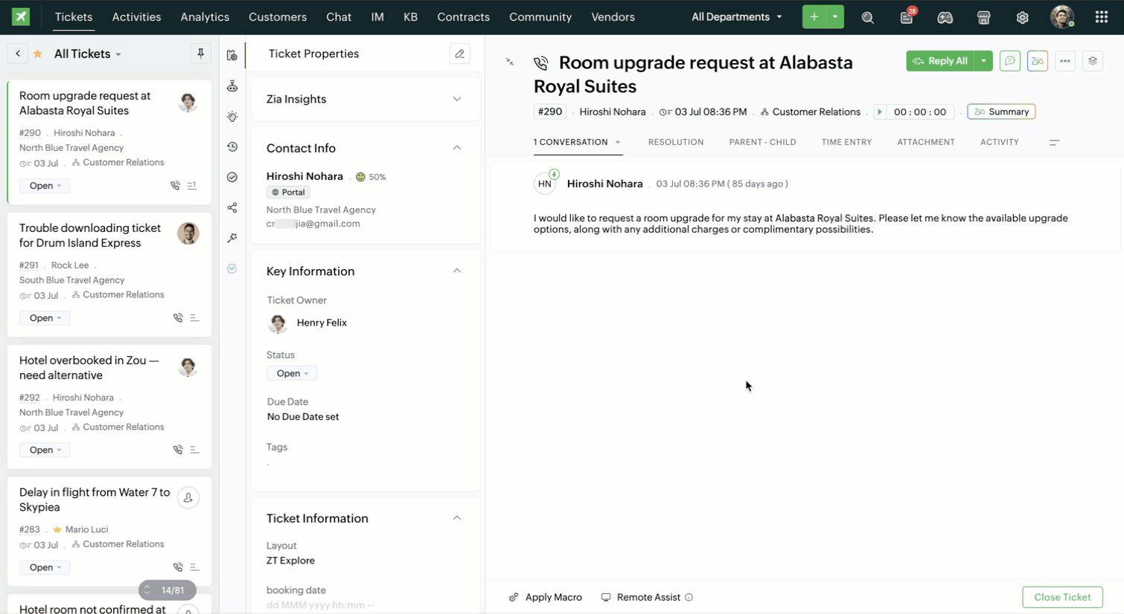Click the Zia AI icon beside Reply All
Viewport: 1124px width, 614px height.
coord(1037,61)
